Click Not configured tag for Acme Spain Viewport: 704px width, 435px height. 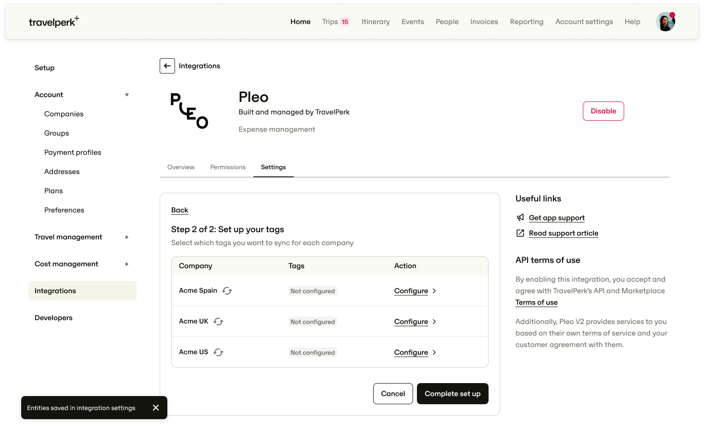coord(313,291)
